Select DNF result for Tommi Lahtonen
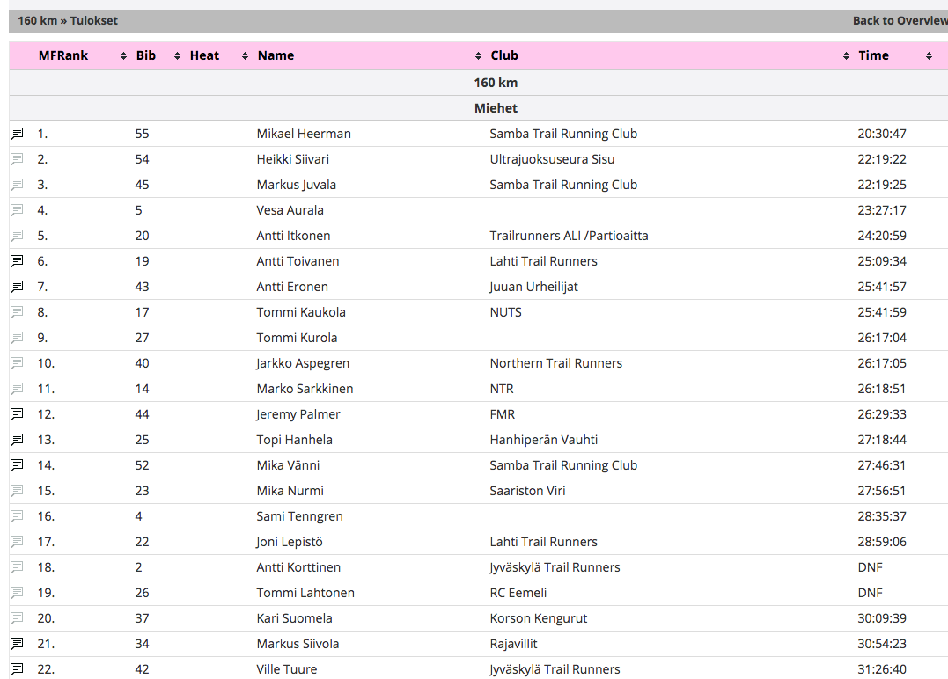The image size is (948, 679). [x=870, y=593]
